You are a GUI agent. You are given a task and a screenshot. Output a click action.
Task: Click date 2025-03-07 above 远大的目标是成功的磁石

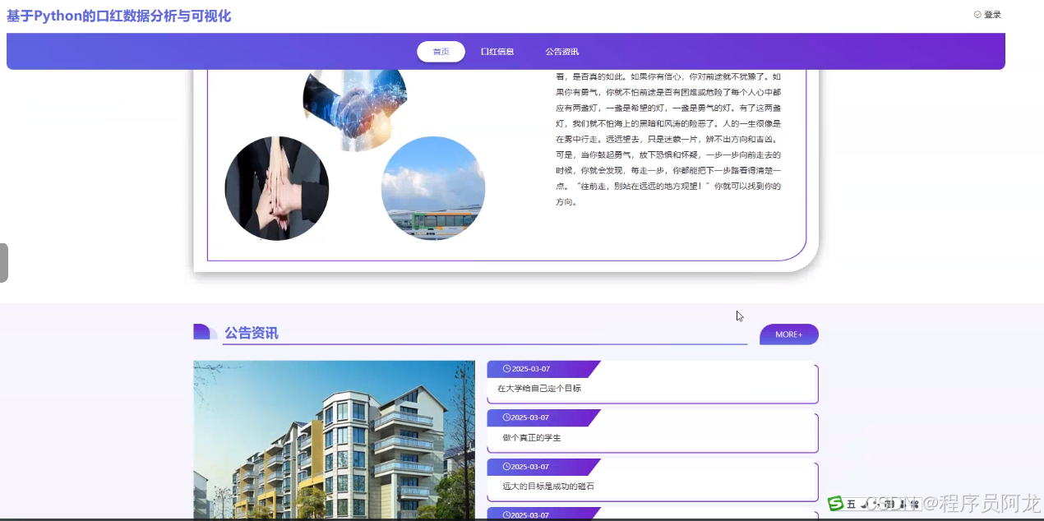tap(530, 467)
